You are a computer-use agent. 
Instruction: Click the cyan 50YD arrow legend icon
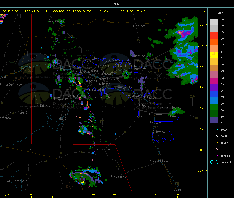pos(214,130)
